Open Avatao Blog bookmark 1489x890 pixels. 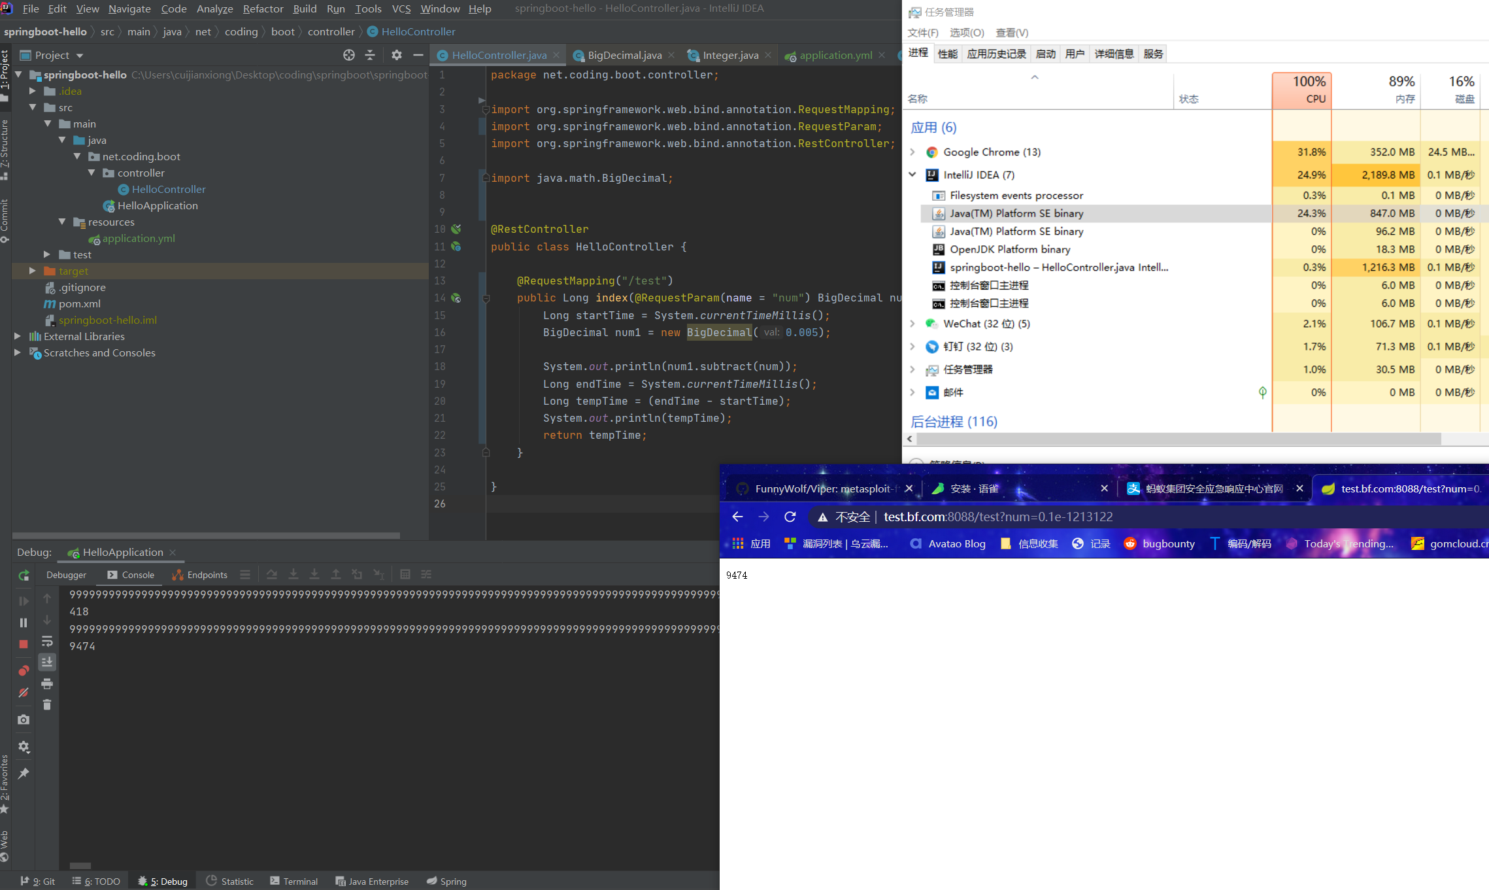[x=948, y=543]
